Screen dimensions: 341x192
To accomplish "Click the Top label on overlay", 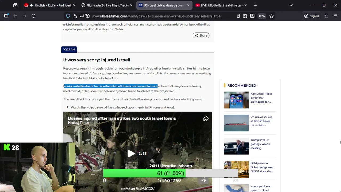I will 203,180.
